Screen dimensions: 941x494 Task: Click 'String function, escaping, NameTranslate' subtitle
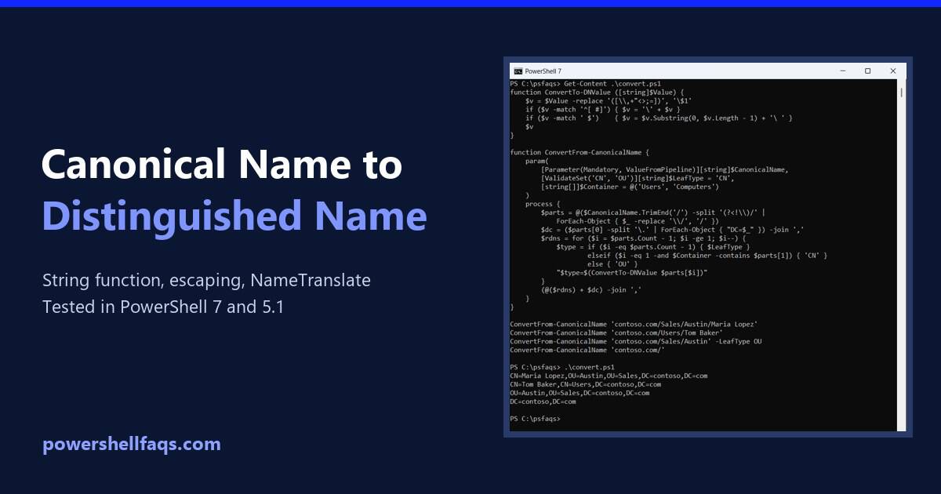[206, 280]
